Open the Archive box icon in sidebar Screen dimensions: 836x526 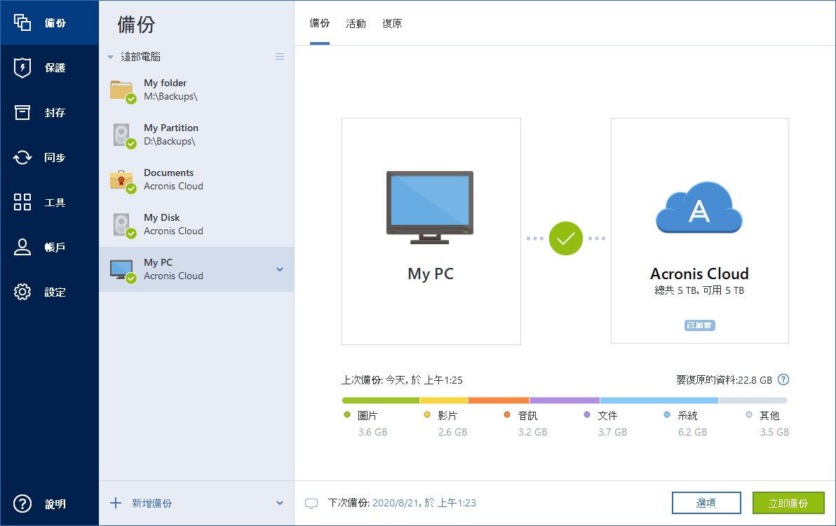click(23, 113)
